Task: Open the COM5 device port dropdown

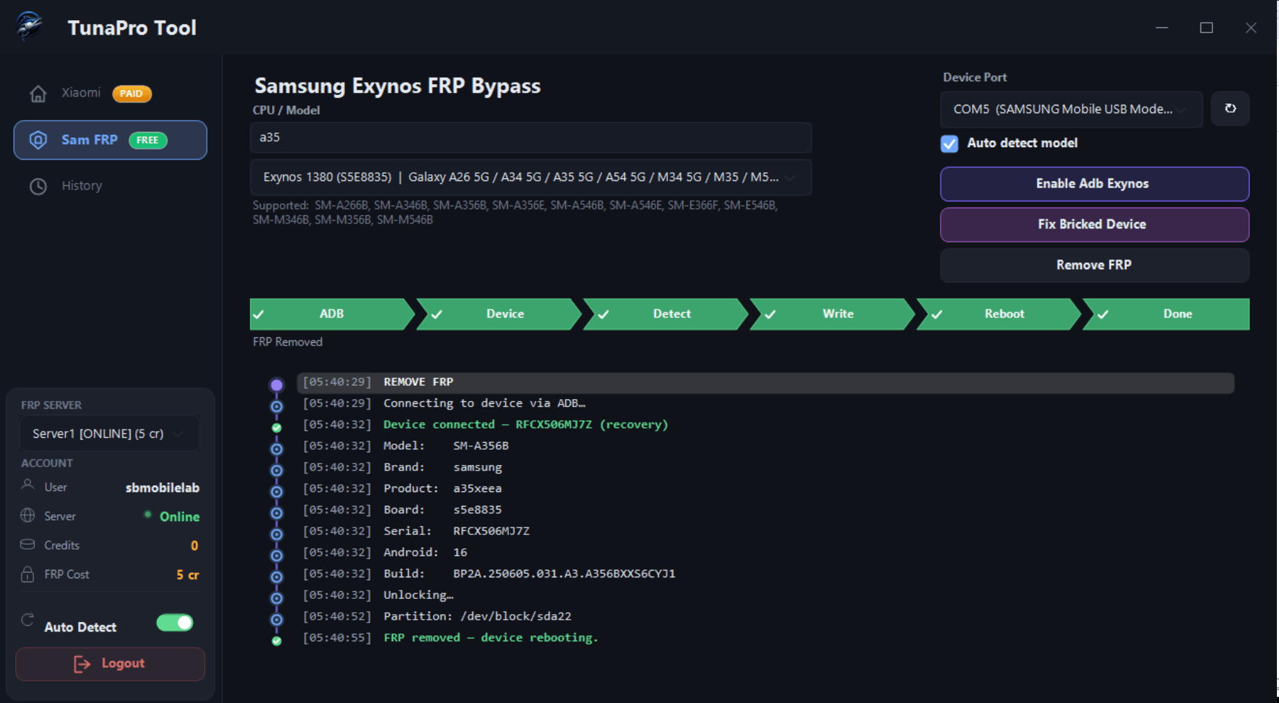Action: click(x=1071, y=109)
